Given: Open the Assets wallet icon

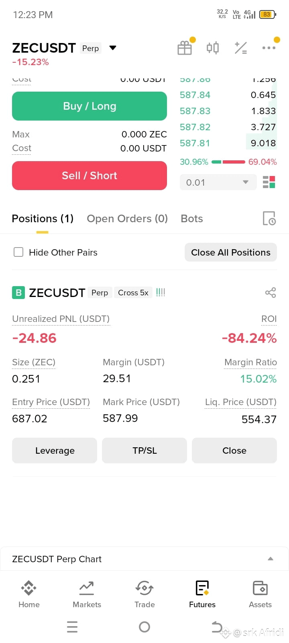Looking at the screenshot, I should tap(260, 588).
